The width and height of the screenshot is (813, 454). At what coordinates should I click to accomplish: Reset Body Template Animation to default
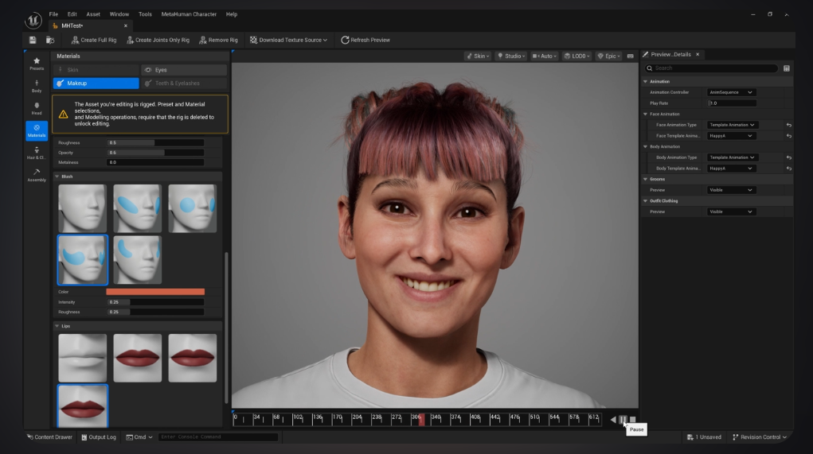pyautogui.click(x=788, y=169)
